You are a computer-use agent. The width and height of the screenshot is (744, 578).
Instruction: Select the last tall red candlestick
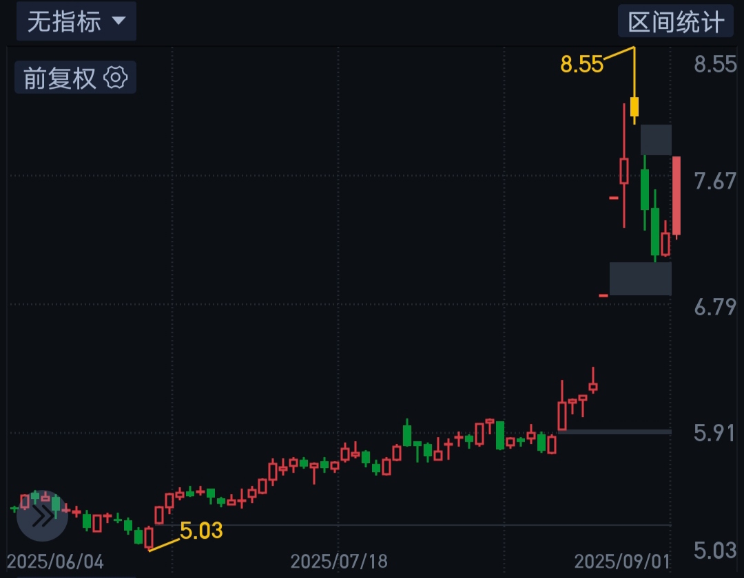676,196
